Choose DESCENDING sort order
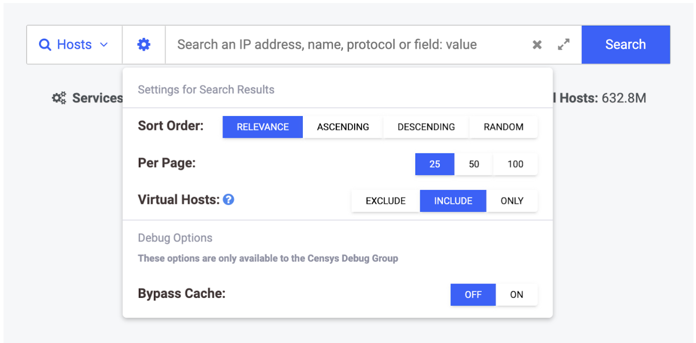Screen dimensions: 696x343 coord(426,127)
